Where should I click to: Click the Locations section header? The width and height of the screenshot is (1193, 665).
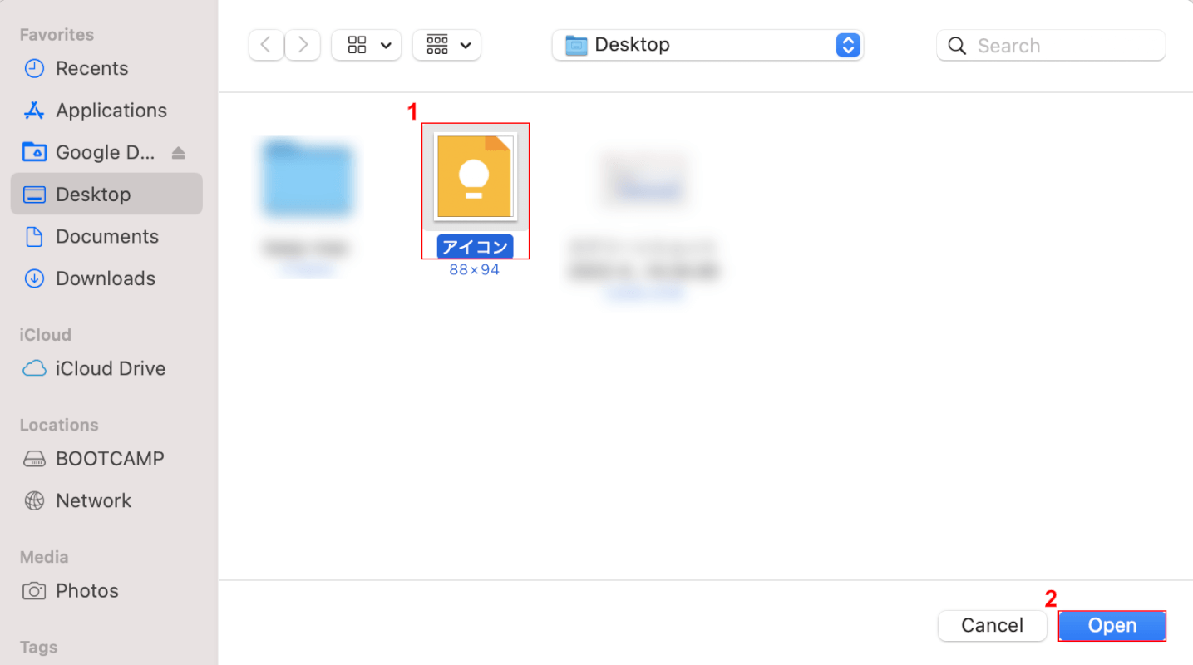(59, 425)
